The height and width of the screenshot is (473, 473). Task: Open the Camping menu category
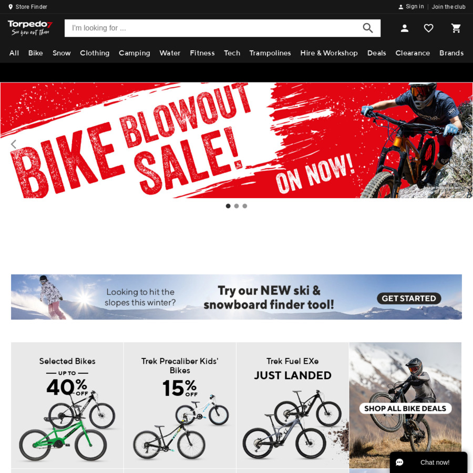[134, 53]
